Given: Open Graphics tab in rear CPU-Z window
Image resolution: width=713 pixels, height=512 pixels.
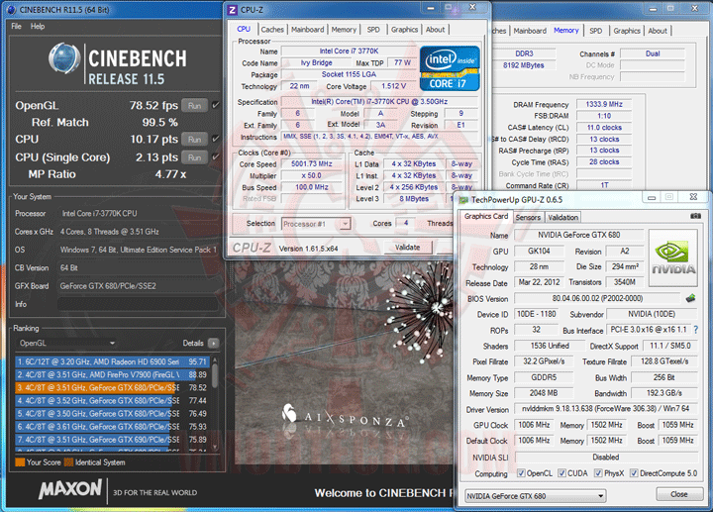Looking at the screenshot, I should click(627, 31).
